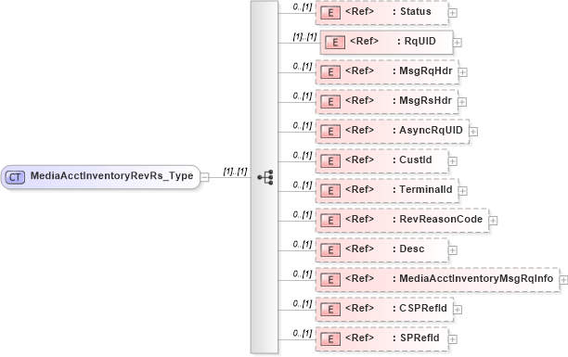The height and width of the screenshot is (357, 568).
Task: Click the E icon beside AsyncRqUID
Action: pos(330,132)
